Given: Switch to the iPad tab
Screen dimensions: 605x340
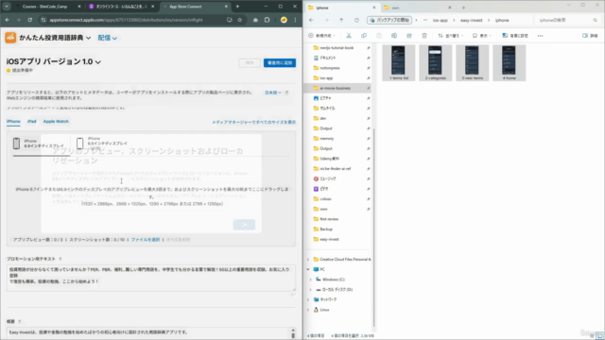Looking at the screenshot, I should [31, 122].
